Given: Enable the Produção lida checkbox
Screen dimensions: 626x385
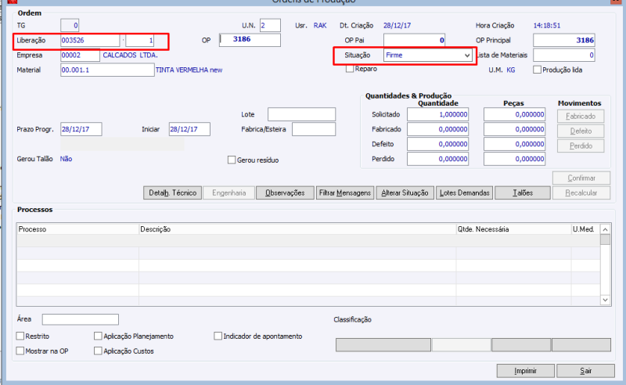Looking at the screenshot, I should [537, 70].
